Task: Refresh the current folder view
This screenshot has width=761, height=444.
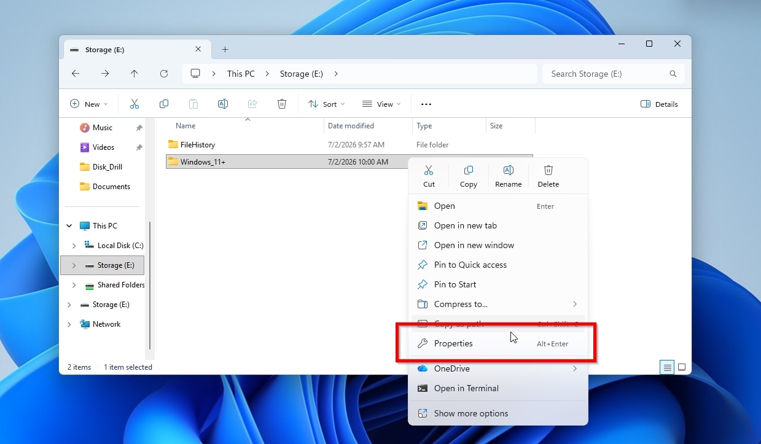Action: coord(164,74)
